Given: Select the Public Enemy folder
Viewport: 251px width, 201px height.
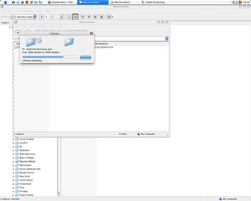Looking at the screenshot, I should (26, 195).
